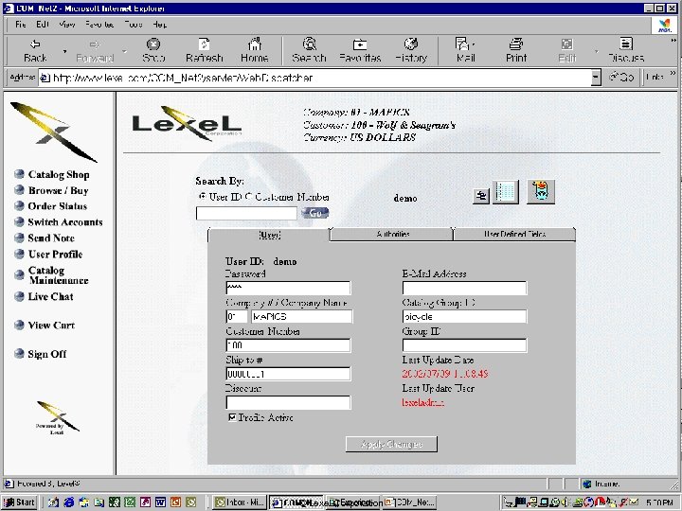
Task: Open the Edit button dropdown arrow
Action: [x=597, y=51]
